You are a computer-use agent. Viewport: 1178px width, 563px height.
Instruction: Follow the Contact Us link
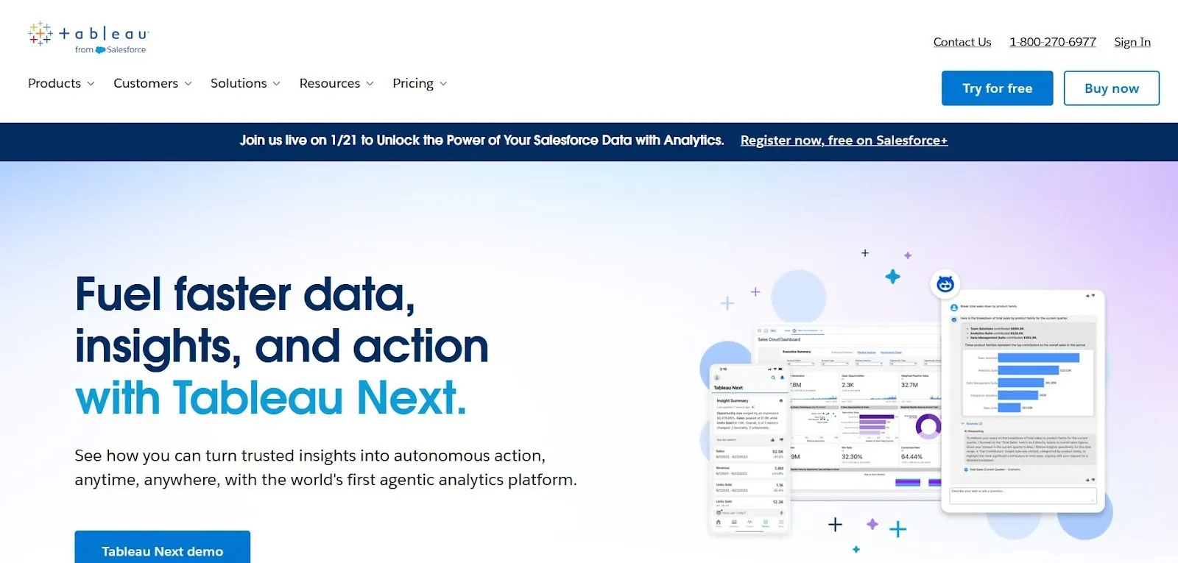pyautogui.click(x=962, y=42)
